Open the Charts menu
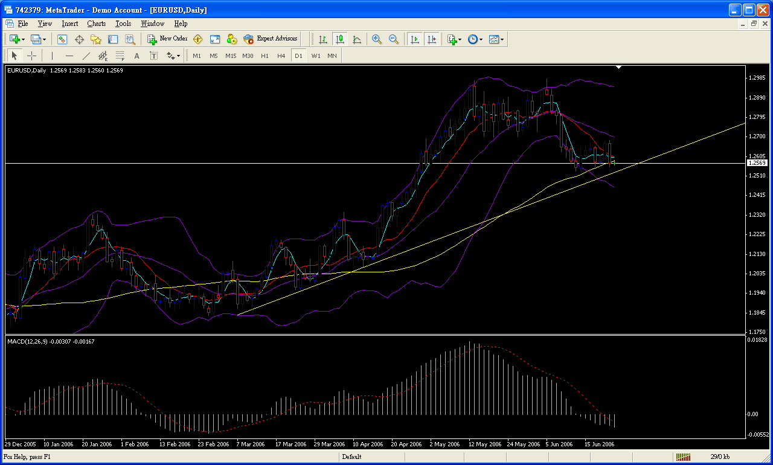The image size is (773, 465). (x=96, y=24)
